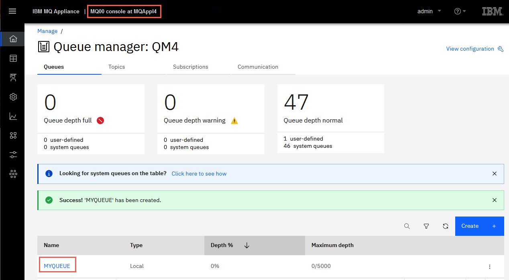Screen dimensions: 509x280
Task: Open the sliders tuning icon in sidebar
Action: point(13,155)
